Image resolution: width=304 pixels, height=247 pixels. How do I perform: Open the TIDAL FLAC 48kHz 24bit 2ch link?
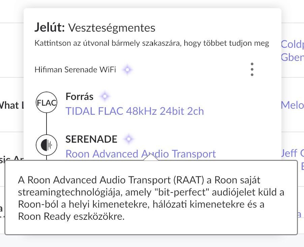click(x=135, y=111)
